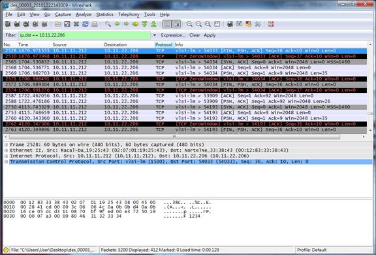The width and height of the screenshot is (376, 255).
Task: Jump to the last packet
Action: tap(153, 24)
